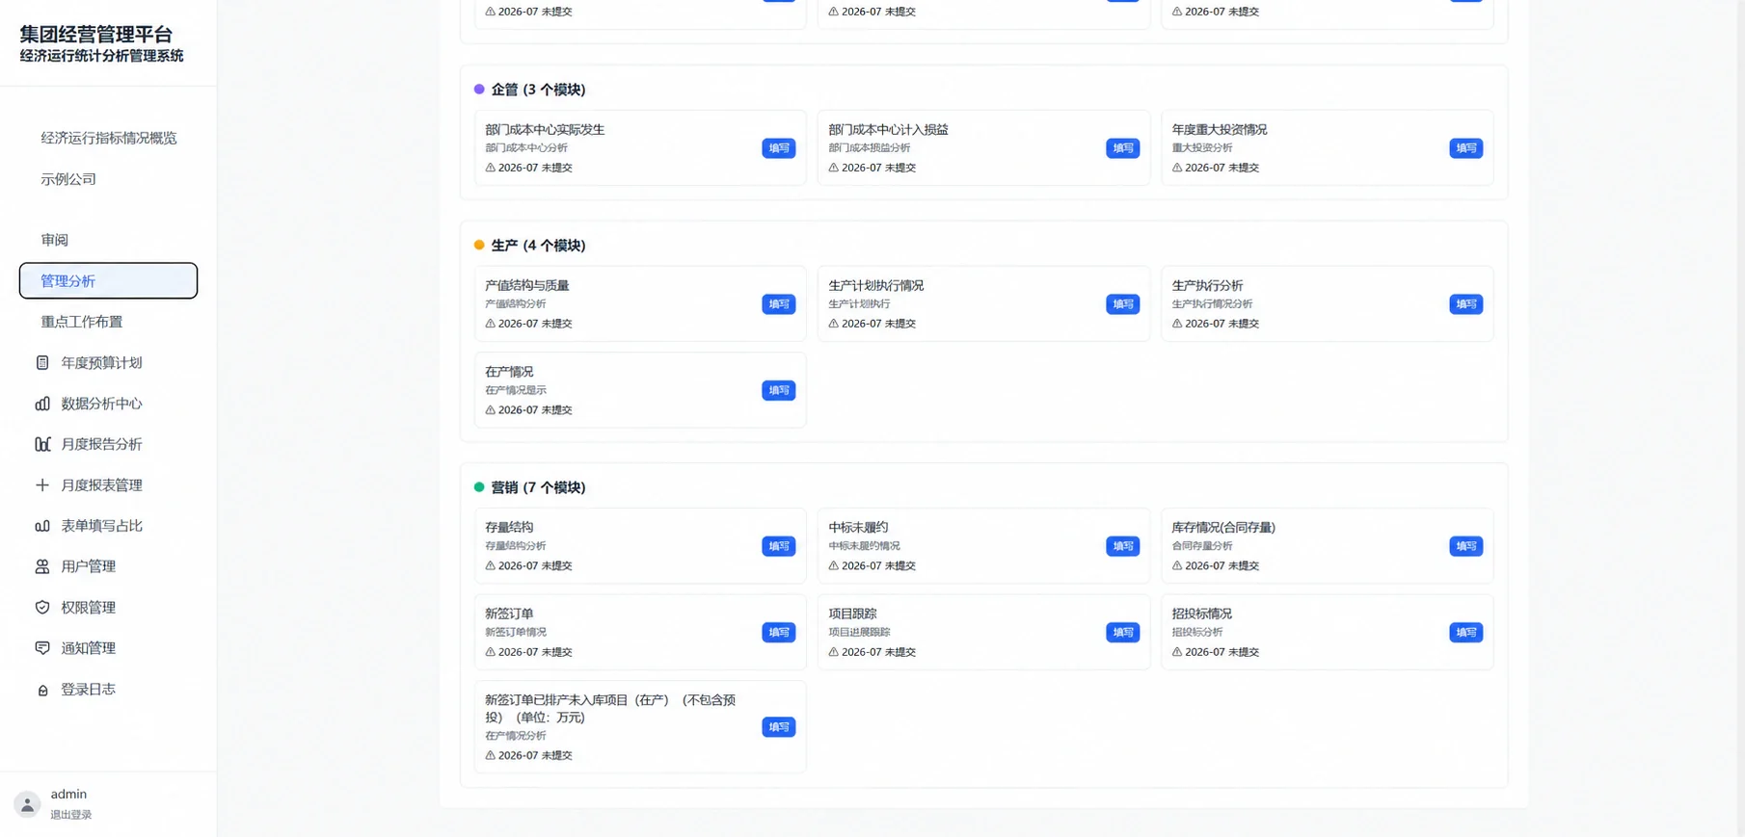This screenshot has width=1745, height=837.
Task: Click 退出登录 to log out
Action: pos(70,815)
